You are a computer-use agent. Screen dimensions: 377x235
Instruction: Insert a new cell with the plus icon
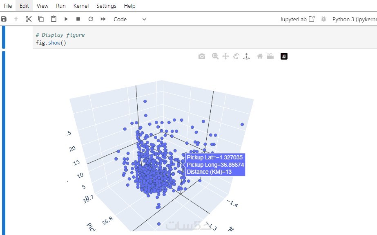coord(16,19)
